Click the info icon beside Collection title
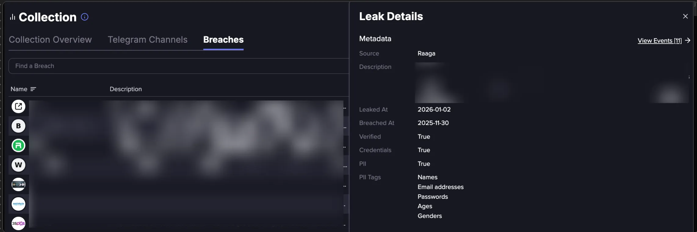697x232 pixels. 85,17
